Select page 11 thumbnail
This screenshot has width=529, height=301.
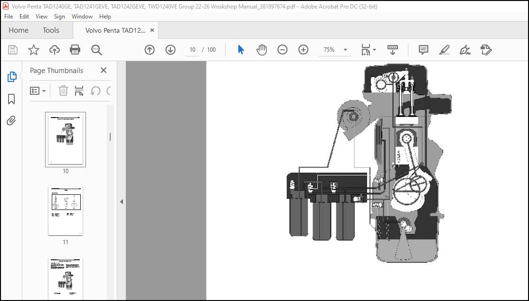(66, 211)
